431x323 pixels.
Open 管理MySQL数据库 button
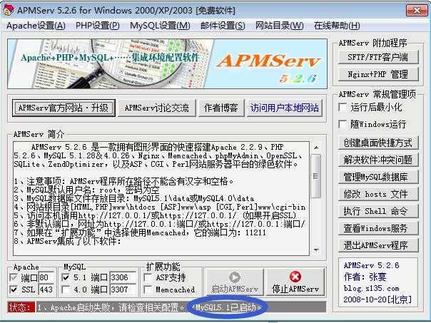(378, 177)
